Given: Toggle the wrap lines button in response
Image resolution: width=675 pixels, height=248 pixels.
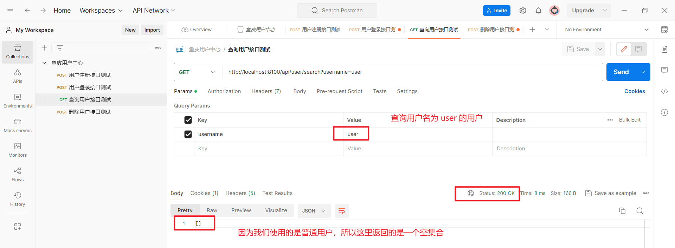Looking at the screenshot, I should pyautogui.click(x=341, y=211).
